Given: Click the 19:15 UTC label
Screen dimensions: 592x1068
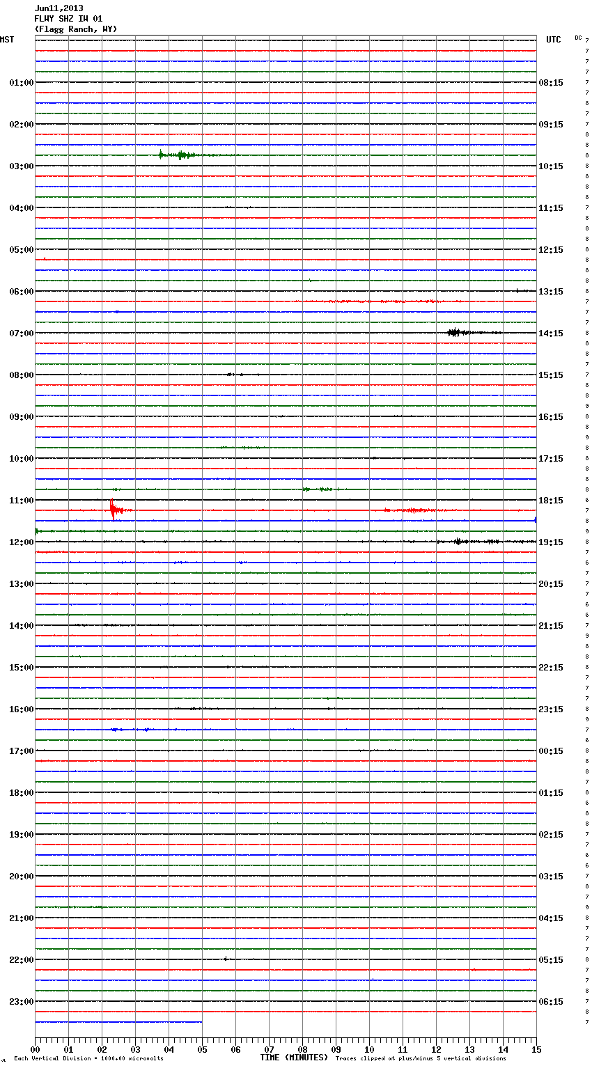Looking at the screenshot, I should pyautogui.click(x=551, y=542).
